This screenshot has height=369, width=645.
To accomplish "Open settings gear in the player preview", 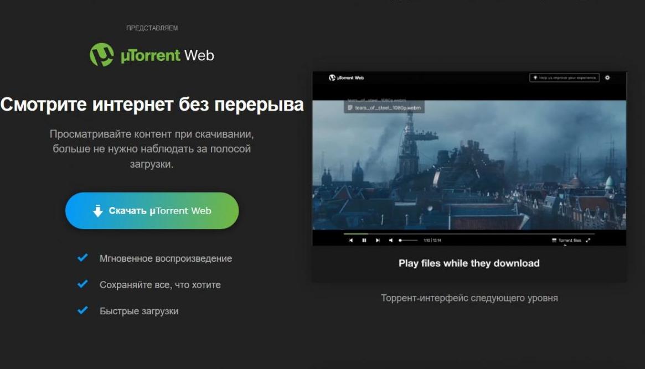I will tap(607, 77).
